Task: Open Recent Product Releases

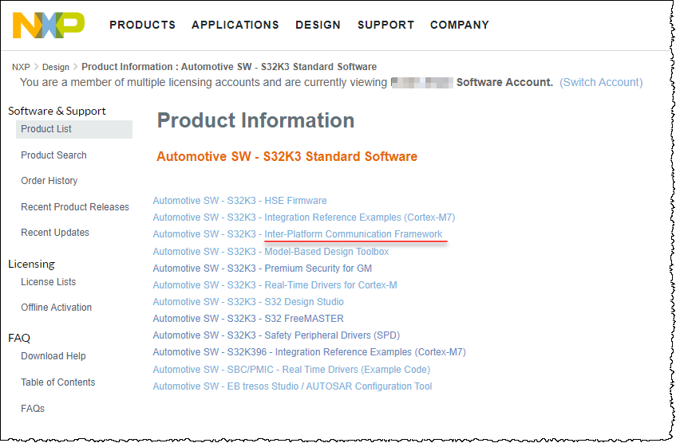Action: [75, 207]
